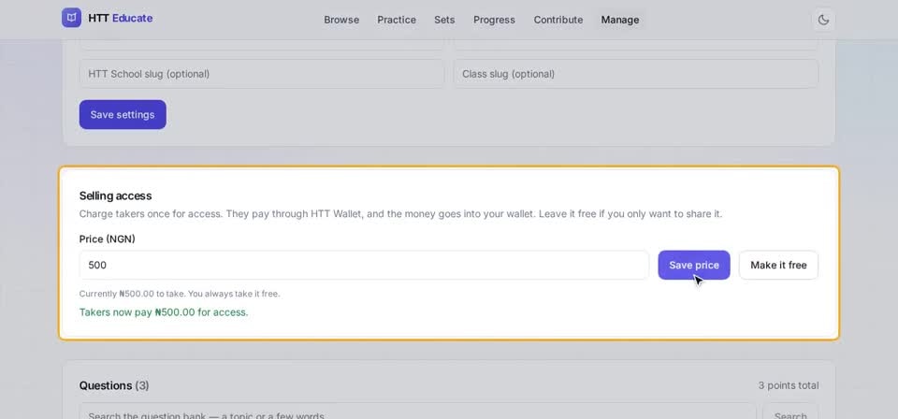Click the HTT Educate brand text

pyautogui.click(x=121, y=19)
